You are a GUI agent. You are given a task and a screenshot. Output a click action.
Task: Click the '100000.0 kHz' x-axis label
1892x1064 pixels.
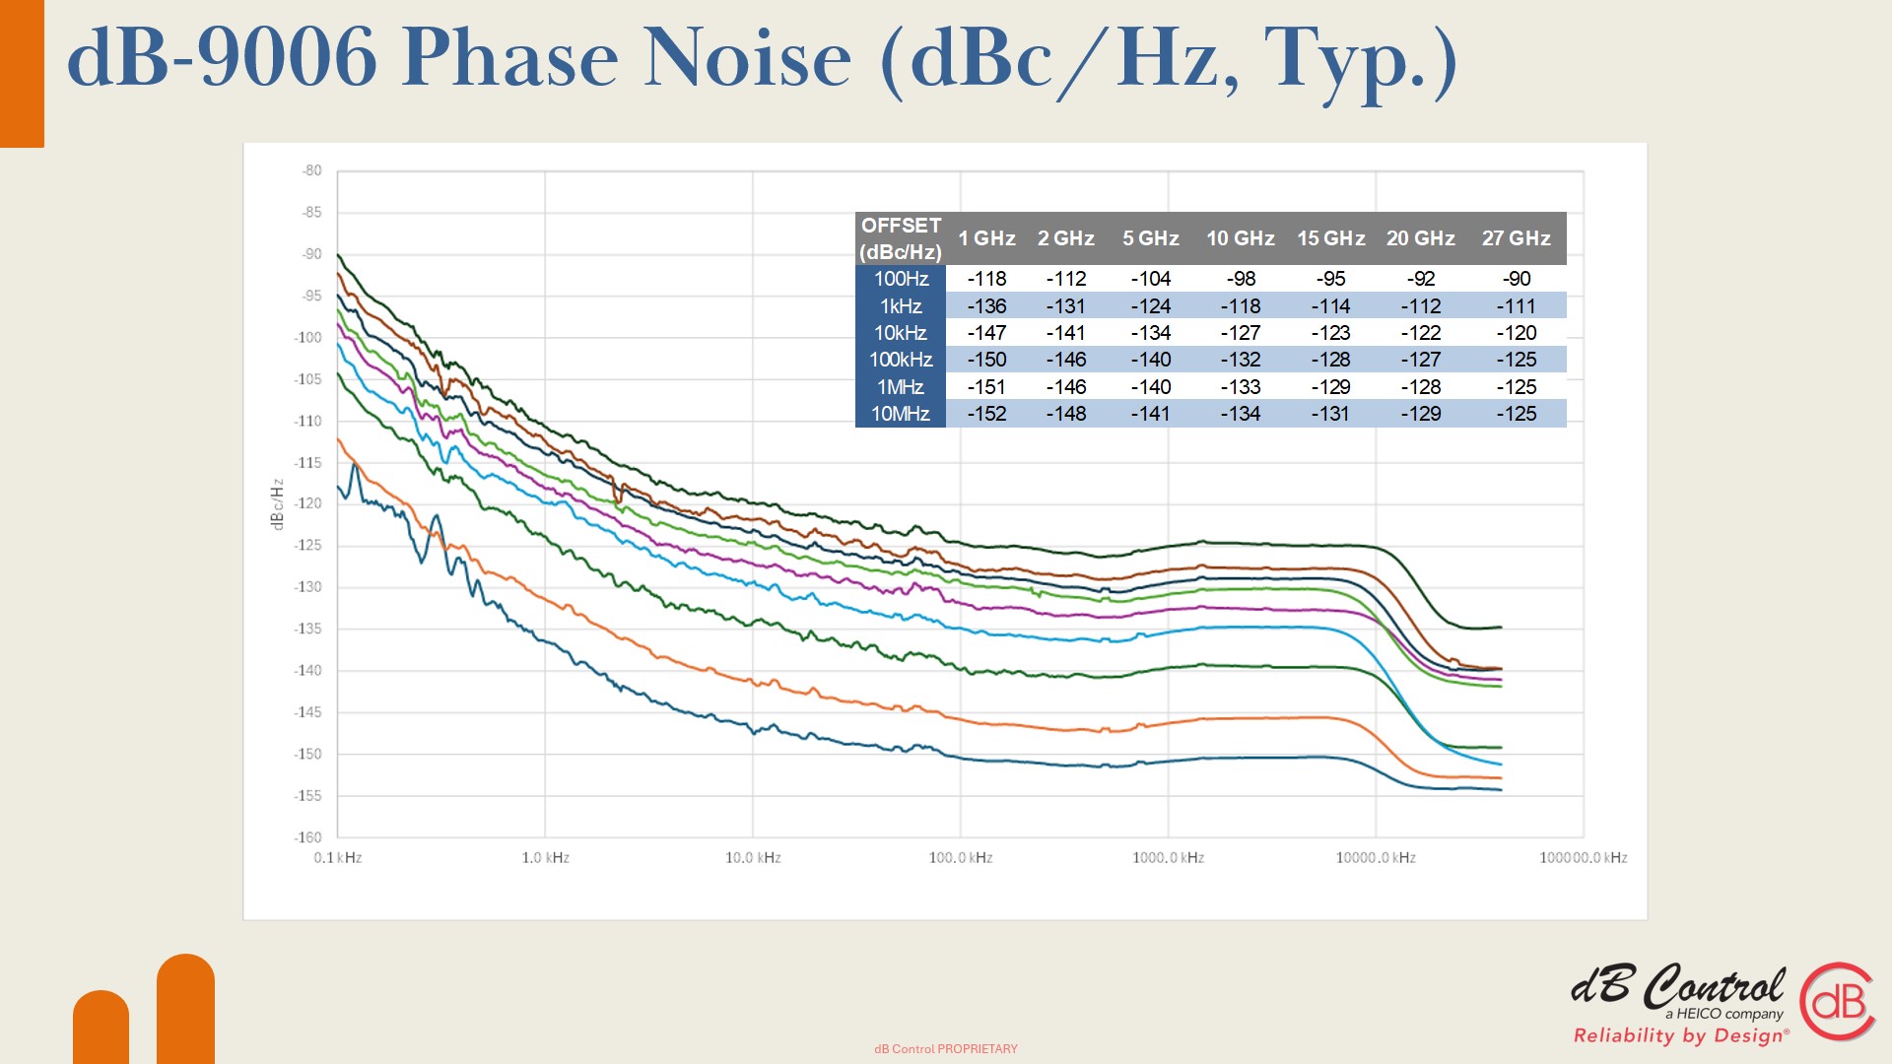(1584, 858)
